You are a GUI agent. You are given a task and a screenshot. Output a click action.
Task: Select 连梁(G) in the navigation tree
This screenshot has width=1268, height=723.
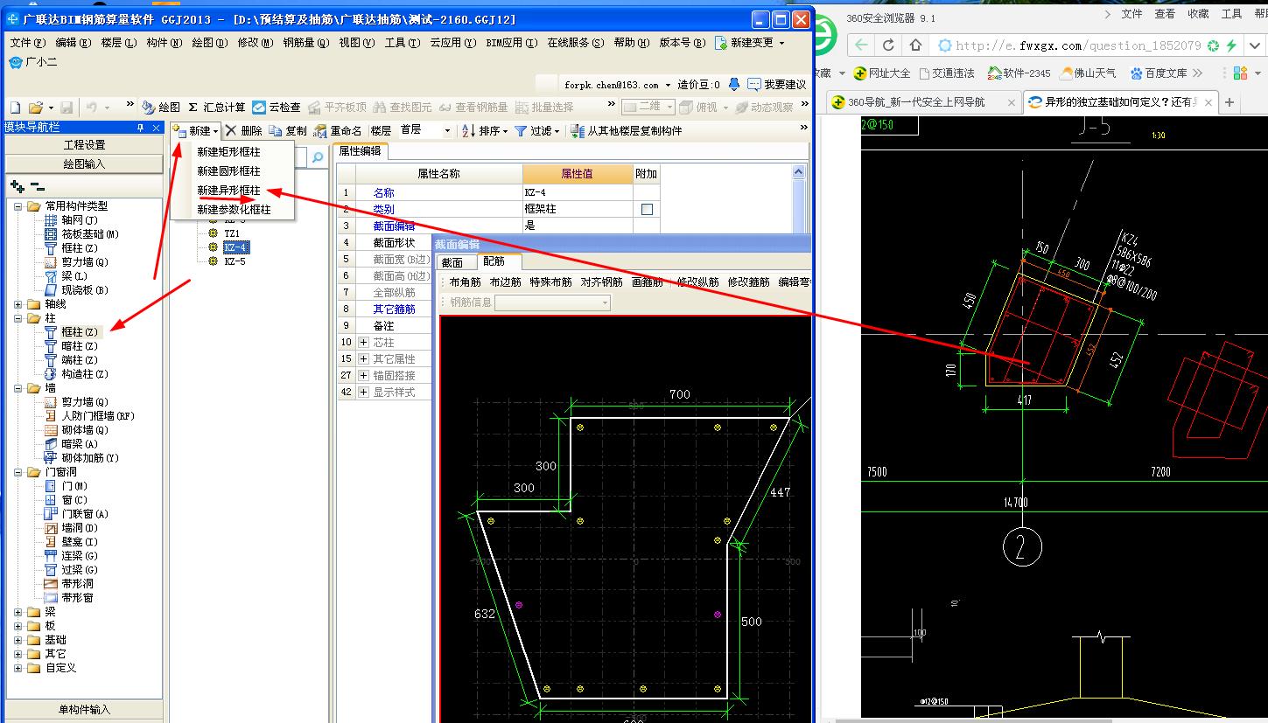pyautogui.click(x=71, y=556)
